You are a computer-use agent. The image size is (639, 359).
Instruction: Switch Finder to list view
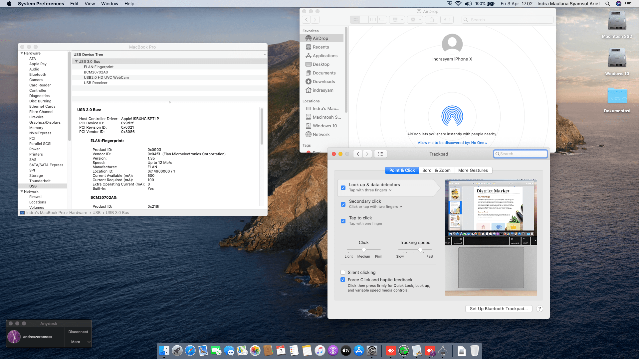(x=364, y=20)
